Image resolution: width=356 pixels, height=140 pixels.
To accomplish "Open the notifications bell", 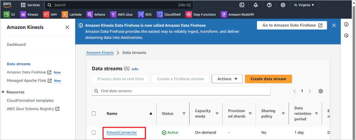I will click(x=256, y=5).
